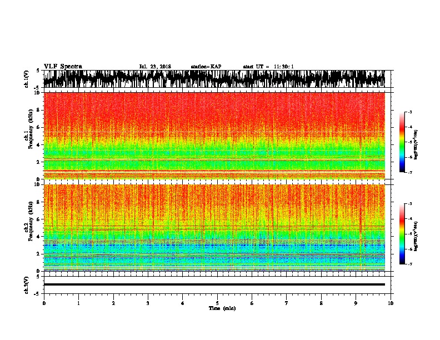Screen dimensions: 440x340
Task: Click the ch.2 frequency axis "6" tick label
Action: [x=39, y=219]
